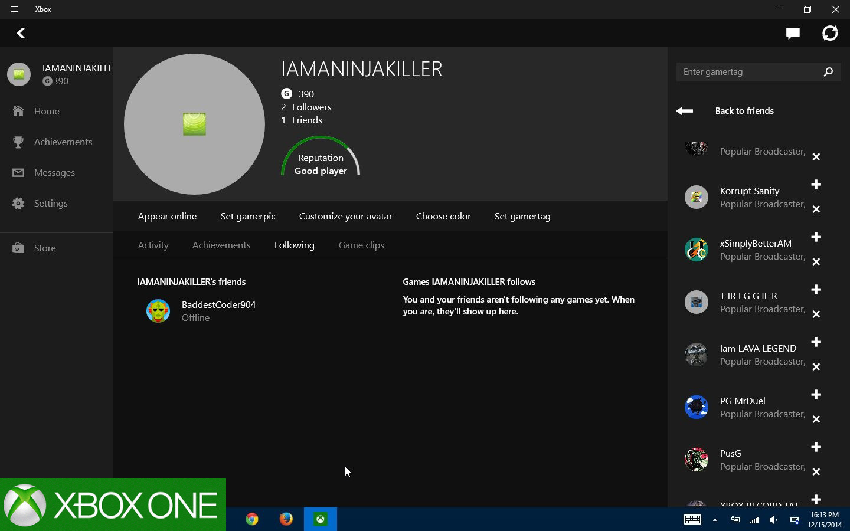Dismiss PusG suggestion with X

coord(816,472)
